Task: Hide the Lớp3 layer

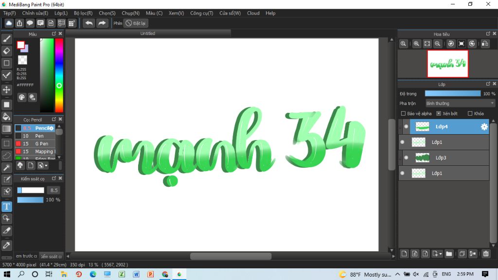Action: point(406,157)
